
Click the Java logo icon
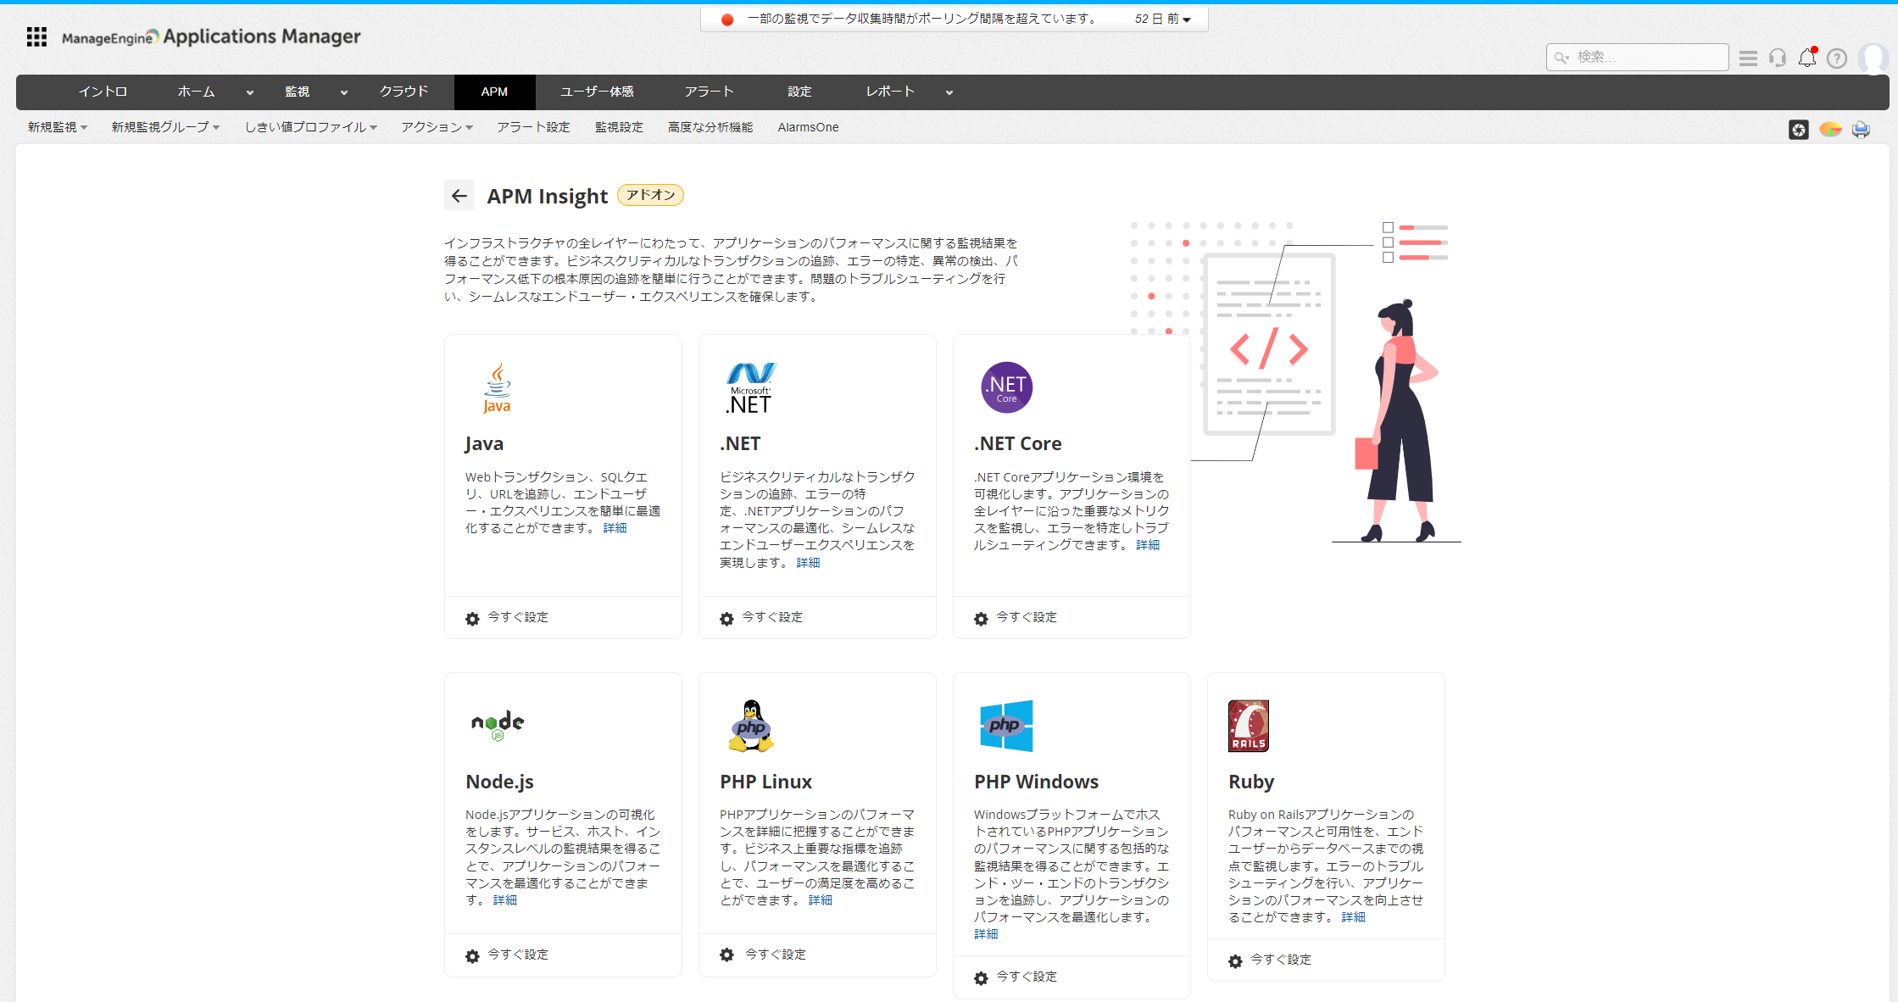(497, 387)
